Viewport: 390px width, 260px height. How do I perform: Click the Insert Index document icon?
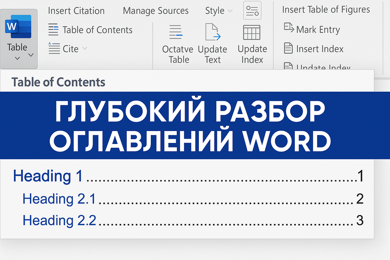[x=288, y=48]
